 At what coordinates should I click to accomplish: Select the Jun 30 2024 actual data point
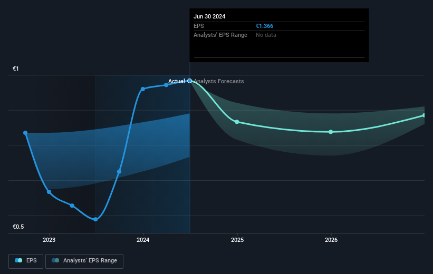click(189, 81)
